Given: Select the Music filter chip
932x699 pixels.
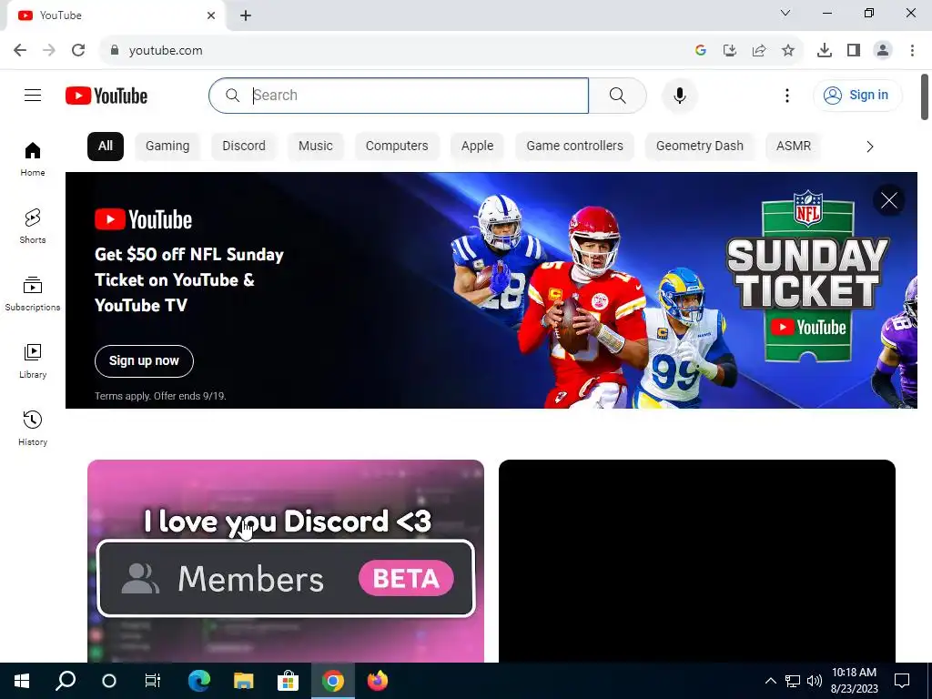Looking at the screenshot, I should 316,147.
